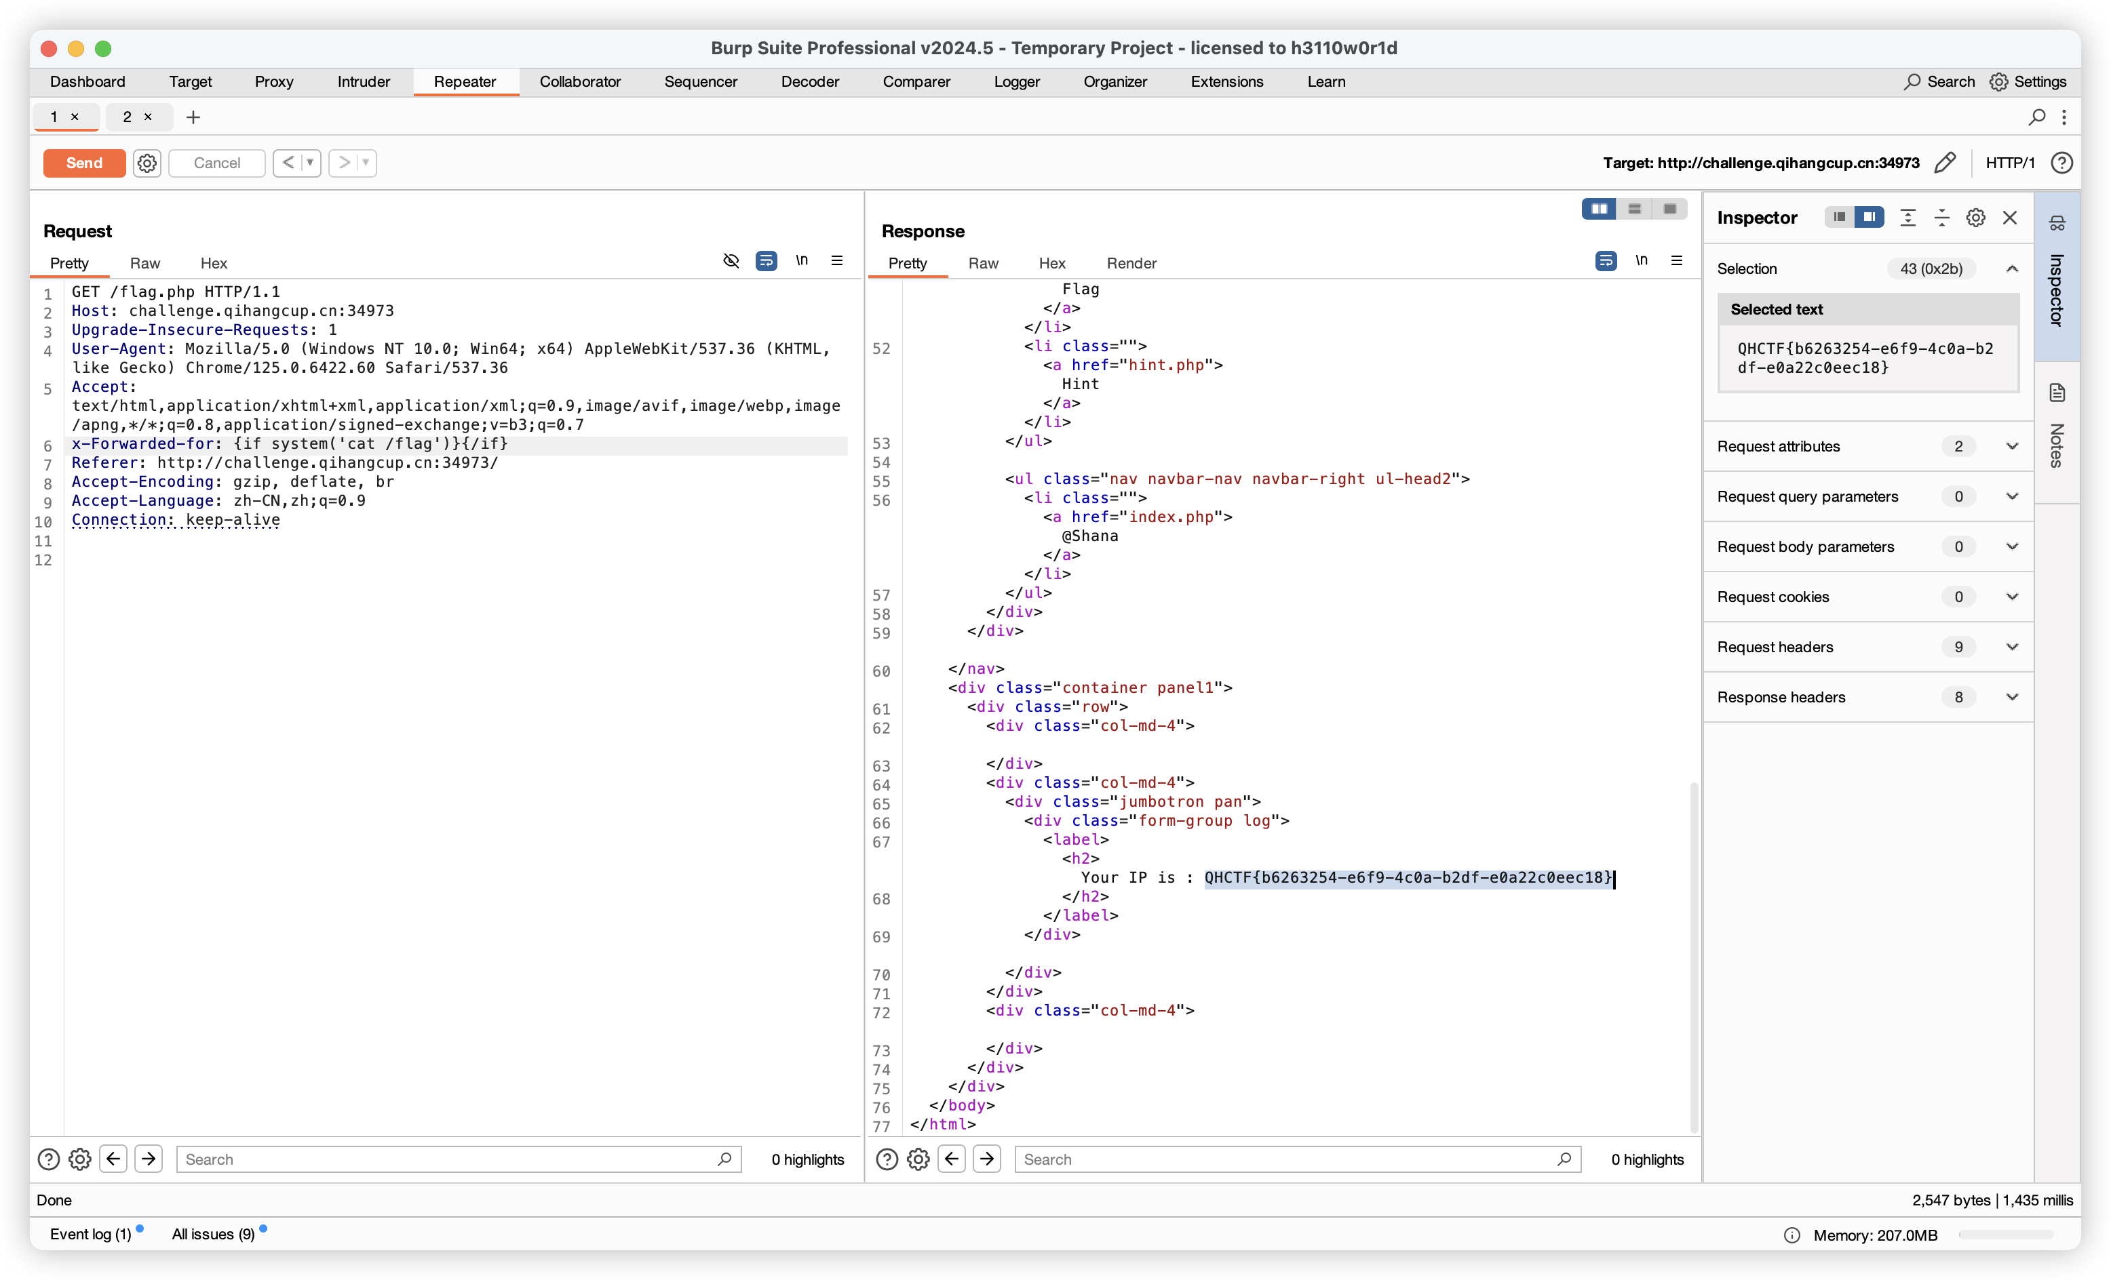Open Inspector settings gear icon

point(1975,218)
